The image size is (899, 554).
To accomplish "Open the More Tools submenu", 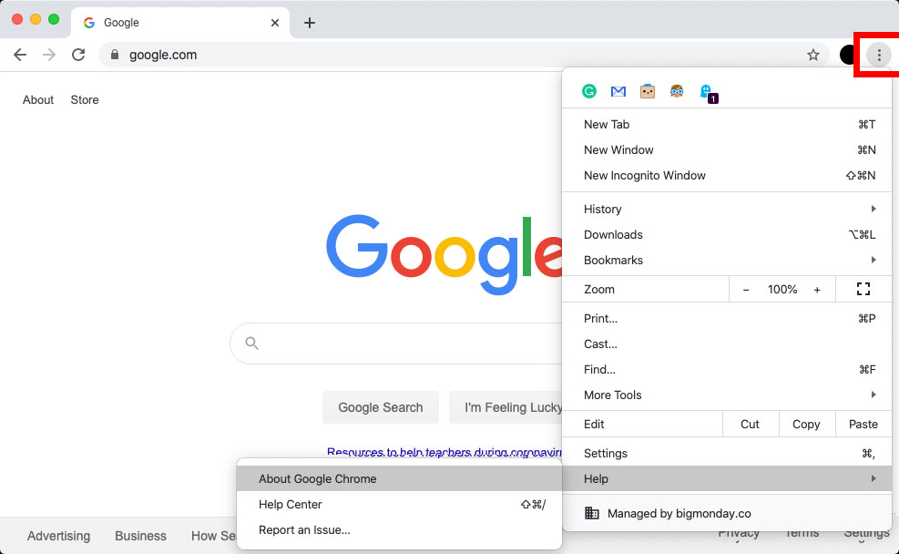I will point(612,395).
